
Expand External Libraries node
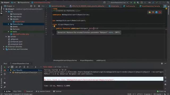4,47
